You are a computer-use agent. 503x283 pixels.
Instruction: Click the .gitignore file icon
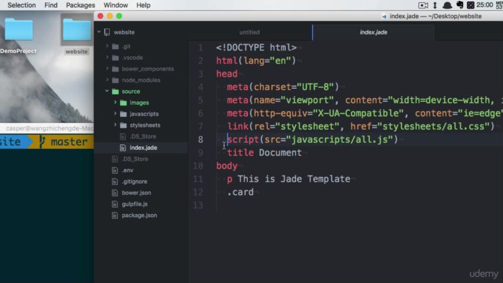[115, 181]
